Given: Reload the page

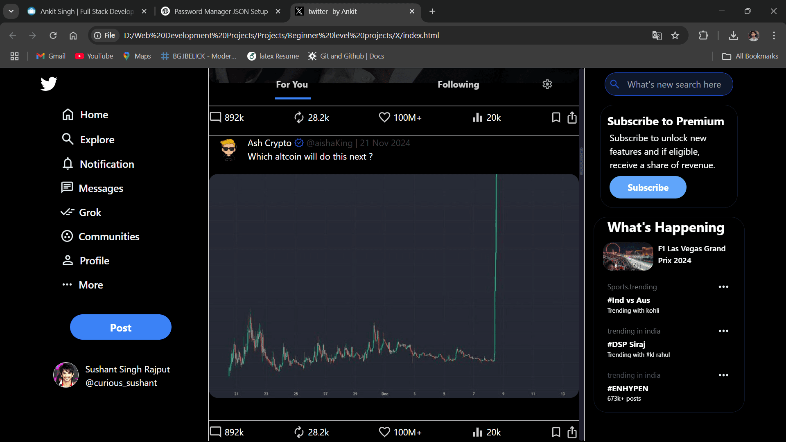Looking at the screenshot, I should pos(53,36).
